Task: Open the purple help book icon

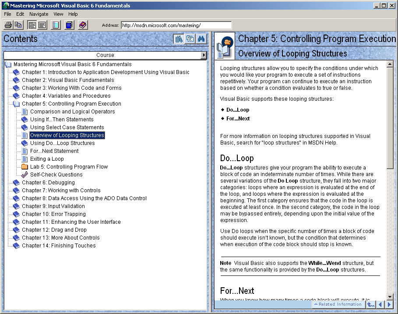Action: tap(83, 25)
